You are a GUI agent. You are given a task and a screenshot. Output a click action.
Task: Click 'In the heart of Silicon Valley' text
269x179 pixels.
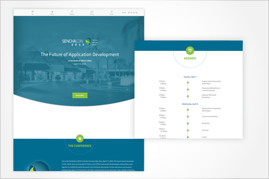click(x=80, y=61)
